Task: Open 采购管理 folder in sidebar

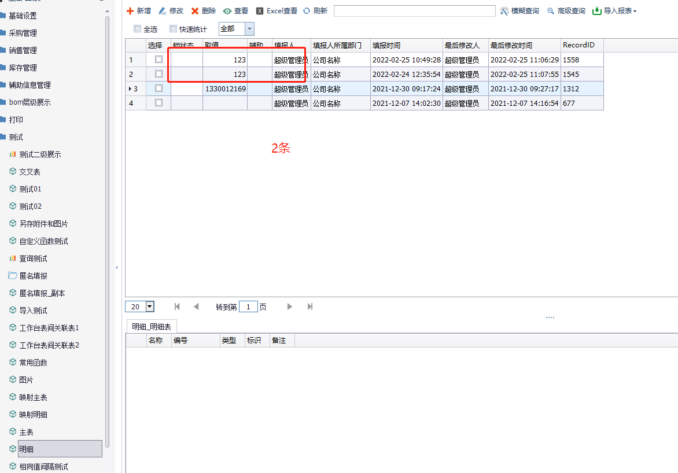Action: (23, 33)
